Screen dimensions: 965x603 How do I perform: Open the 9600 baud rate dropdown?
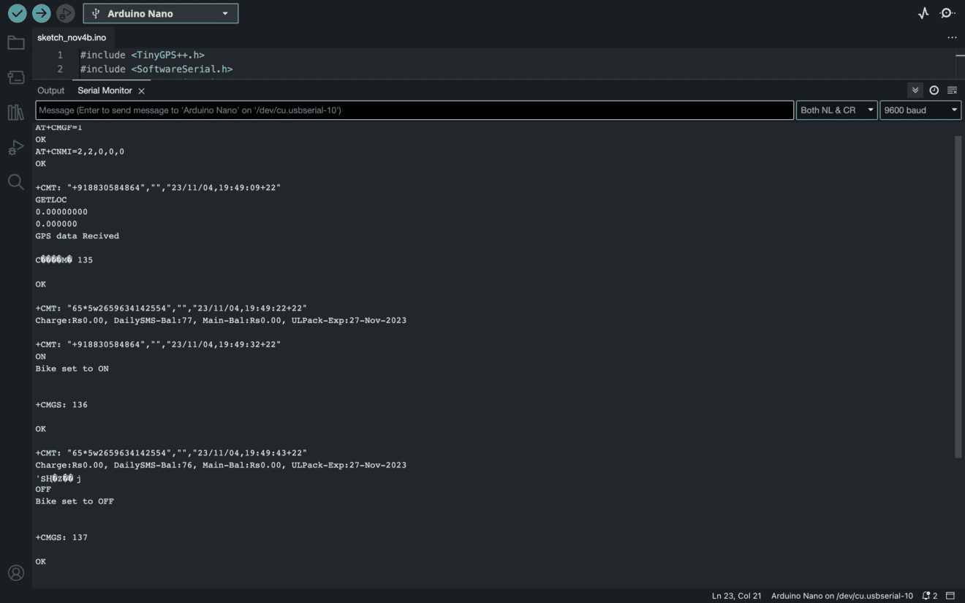920,110
